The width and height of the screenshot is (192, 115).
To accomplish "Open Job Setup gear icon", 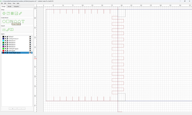I will (4, 13).
